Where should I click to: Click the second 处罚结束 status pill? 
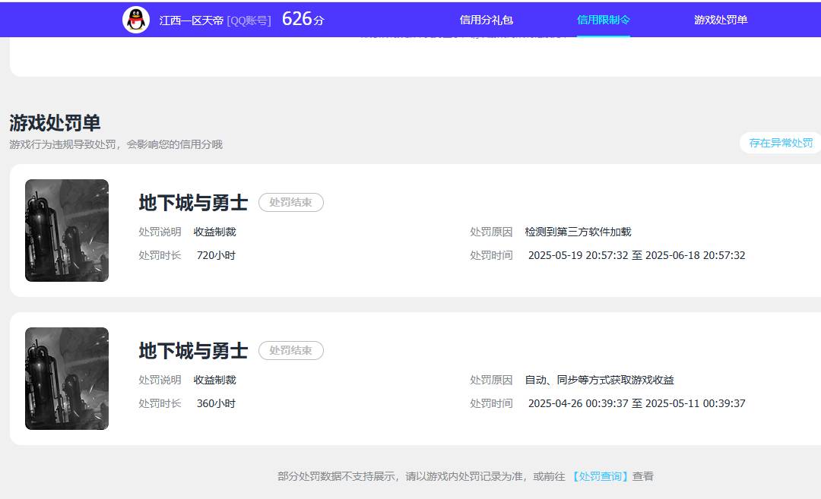pos(291,350)
